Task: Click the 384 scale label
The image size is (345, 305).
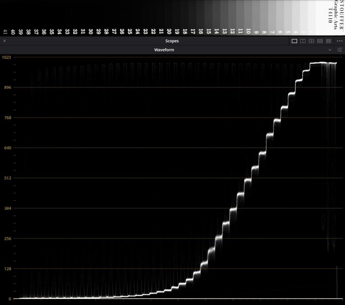Action: [x=8, y=208]
